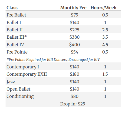Select the Contemporary II/III $180 fee

click(74, 74)
